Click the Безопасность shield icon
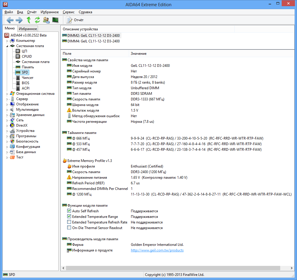297x280 pixels. click(x=12, y=141)
